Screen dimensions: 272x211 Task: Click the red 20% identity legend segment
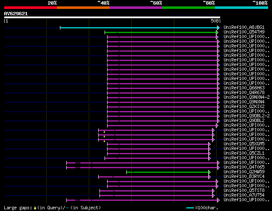point(31,8)
